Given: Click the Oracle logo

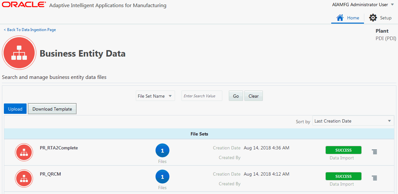Looking at the screenshot, I should (24, 5).
